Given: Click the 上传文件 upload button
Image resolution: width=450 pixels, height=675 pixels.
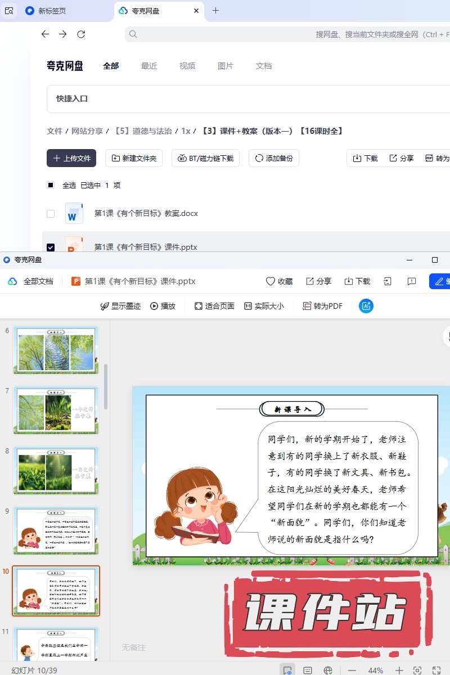Looking at the screenshot, I should pos(71,159).
